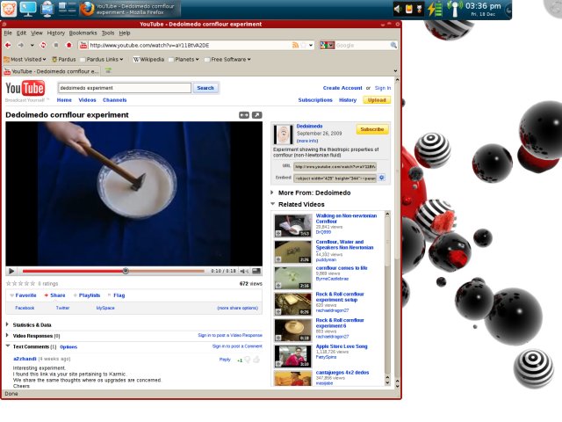Click the Sign In link
Image resolution: width=562 pixels, height=422 pixels.
click(383, 88)
